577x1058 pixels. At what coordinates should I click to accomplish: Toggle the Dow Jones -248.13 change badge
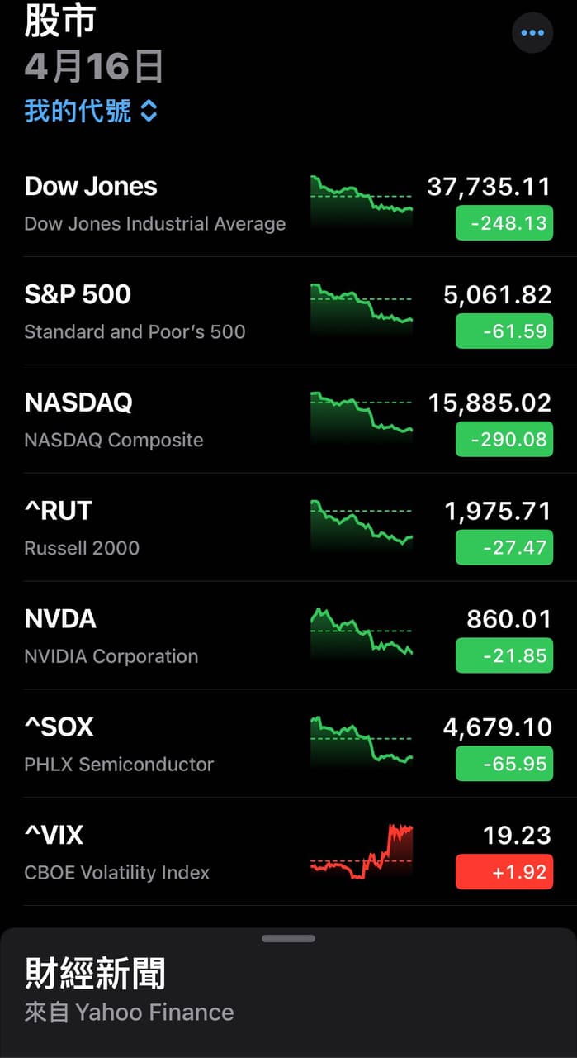504,223
